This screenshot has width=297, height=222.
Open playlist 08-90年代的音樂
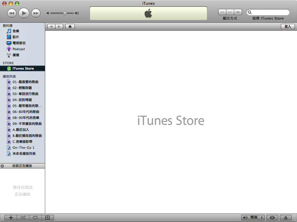pyautogui.click(x=22, y=118)
